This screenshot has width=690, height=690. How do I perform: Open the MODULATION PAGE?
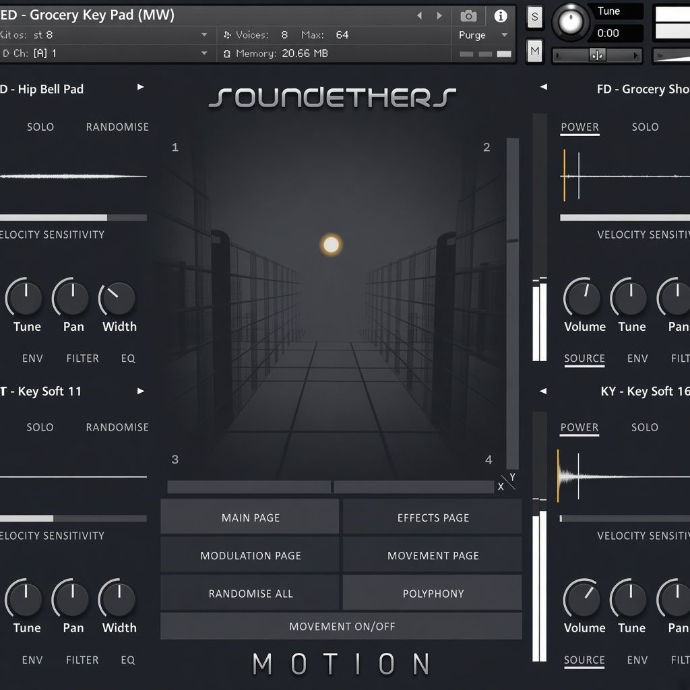tap(250, 555)
